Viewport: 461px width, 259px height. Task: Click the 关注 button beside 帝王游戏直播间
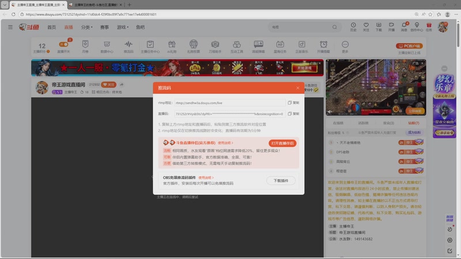coord(108,85)
